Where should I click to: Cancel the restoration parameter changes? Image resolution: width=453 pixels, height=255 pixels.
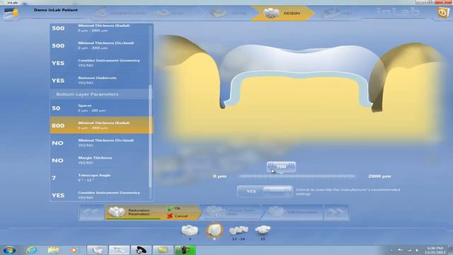(178, 215)
